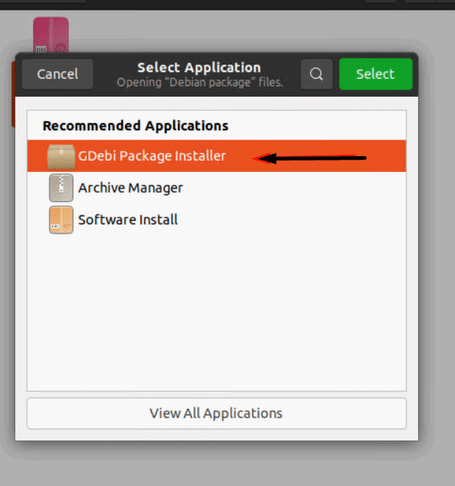Click the Archive Manager zipper icon
Image resolution: width=455 pixels, height=486 pixels.
tap(61, 187)
